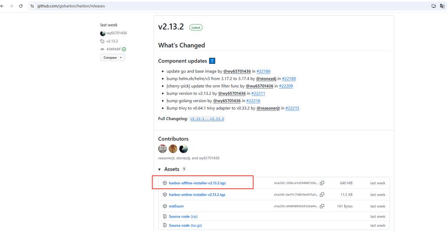Click sha256:6affc75043be8f5a3 hash text
This screenshot has height=233, width=447.
[x=296, y=195]
